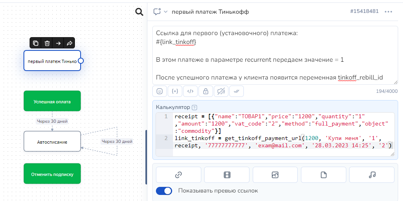Click the curved share arrow icon
This screenshot has width=403, height=201.
(x=69, y=43)
